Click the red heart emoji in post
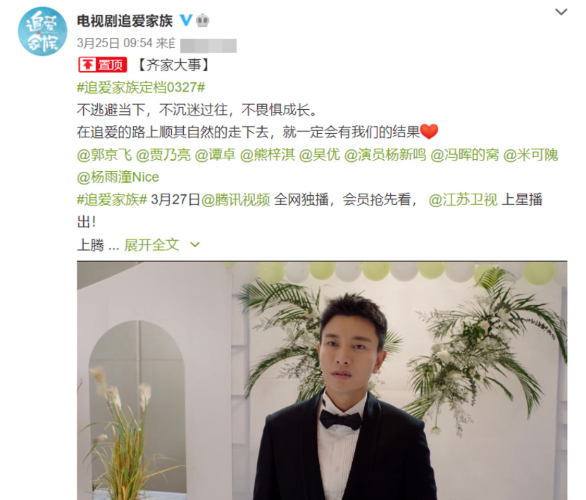This screenshot has height=500, width=586. 429,132
